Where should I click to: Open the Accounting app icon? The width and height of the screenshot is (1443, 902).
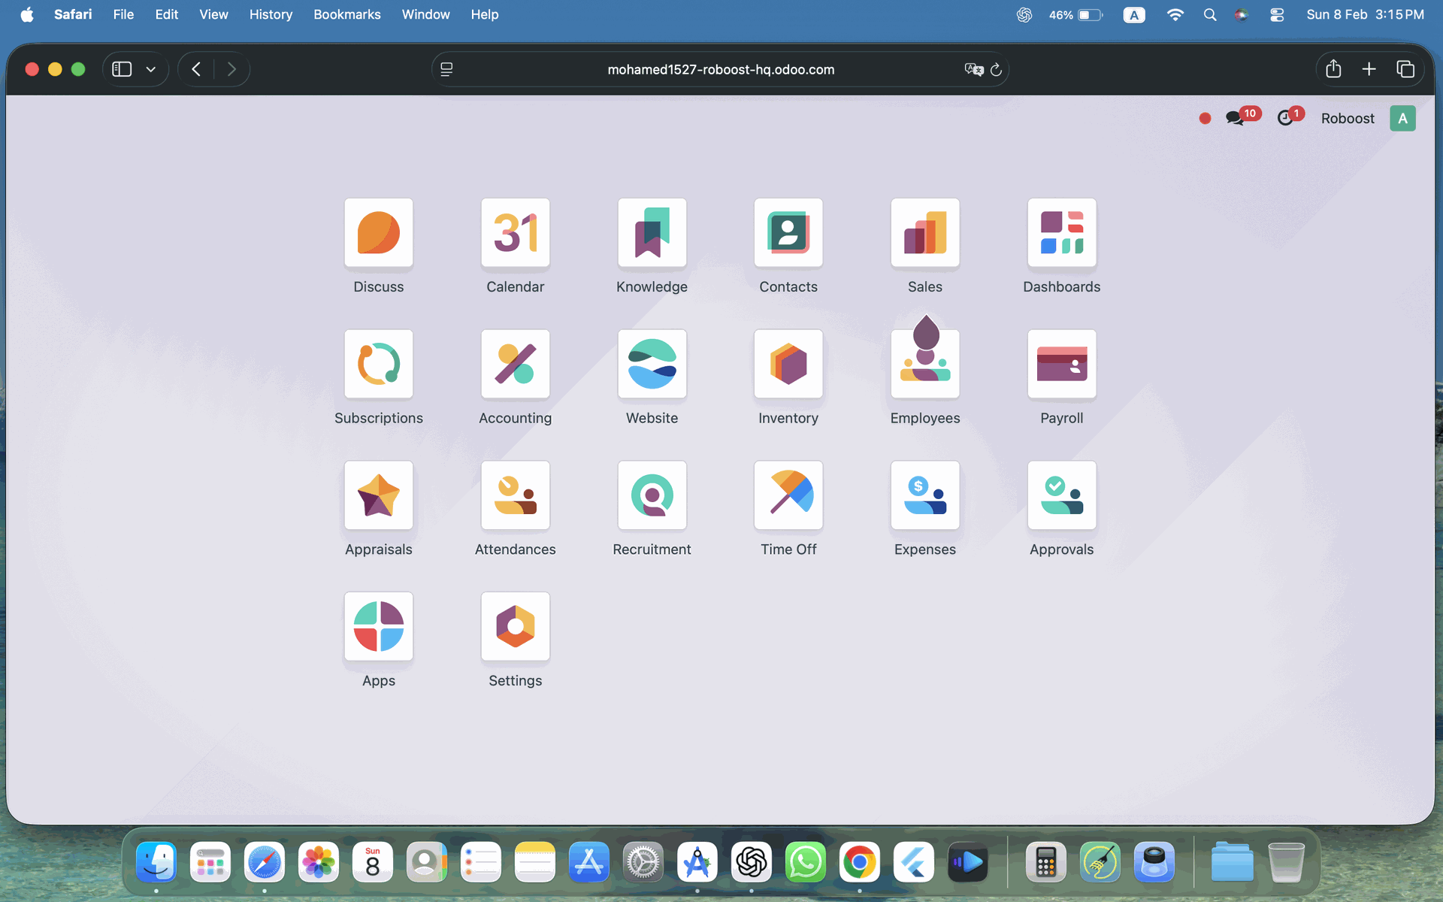pos(515,365)
